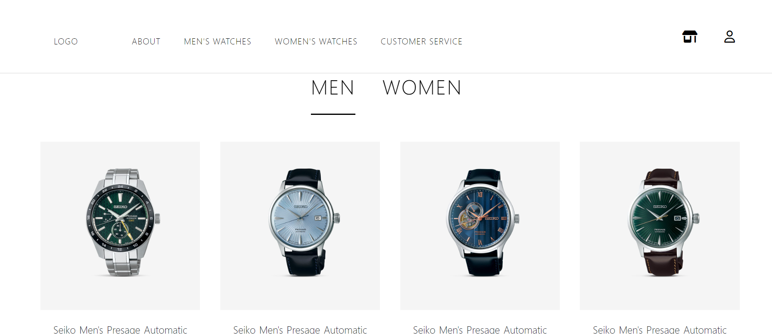The width and height of the screenshot is (772, 334).
Task: Open WOMEN'S WATCHES in navigation
Action: (x=316, y=42)
